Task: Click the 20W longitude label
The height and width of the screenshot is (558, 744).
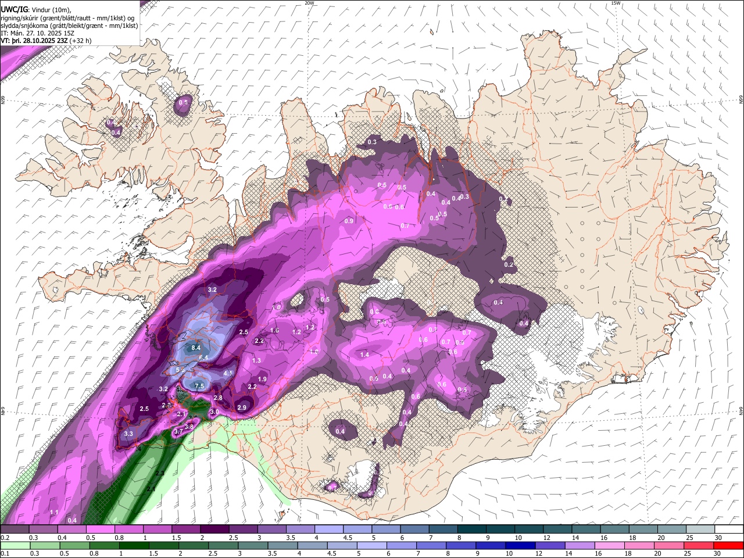Action: click(x=309, y=3)
